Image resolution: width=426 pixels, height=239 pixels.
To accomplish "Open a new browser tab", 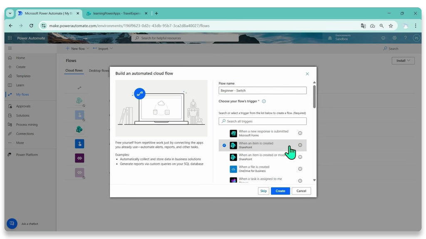I will click(156, 13).
